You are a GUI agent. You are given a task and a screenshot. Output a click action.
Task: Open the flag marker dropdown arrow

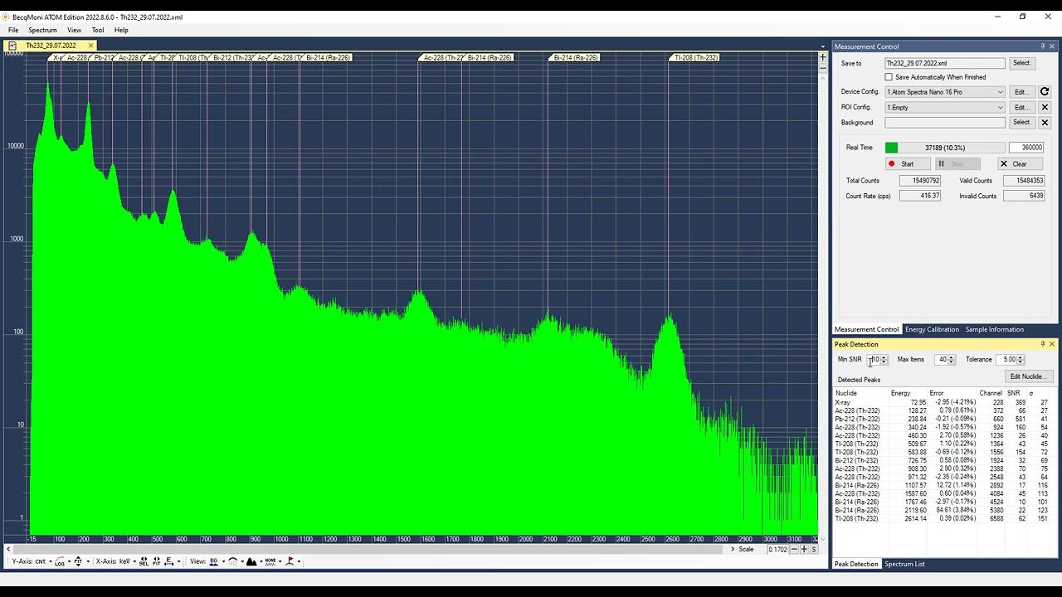299,561
